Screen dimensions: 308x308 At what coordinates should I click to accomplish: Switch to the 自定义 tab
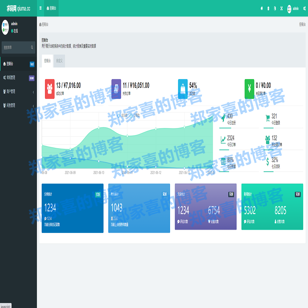pos(59,61)
